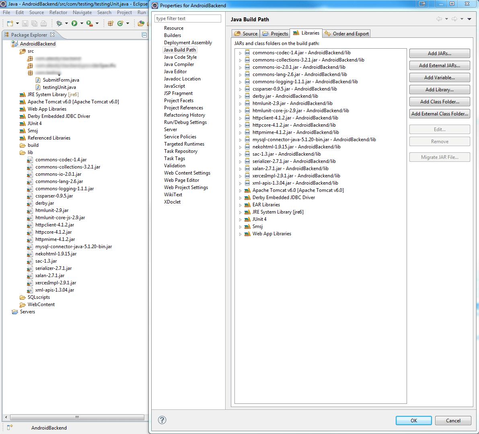479x434 pixels.
Task: Click the Debug bug icon in toolbar
Action: tap(59, 23)
